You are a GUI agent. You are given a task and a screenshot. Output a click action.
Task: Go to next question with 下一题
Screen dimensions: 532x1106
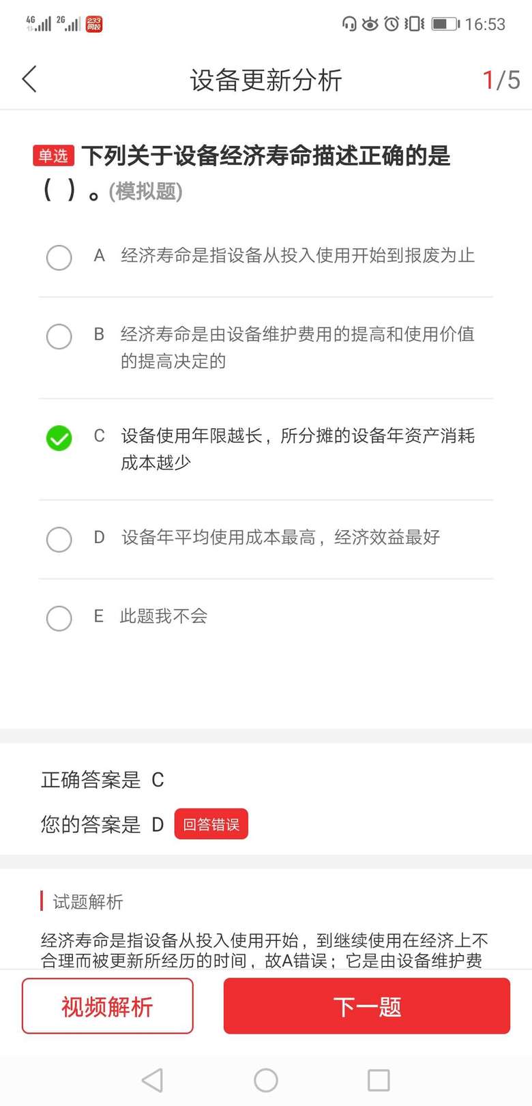[367, 1006]
